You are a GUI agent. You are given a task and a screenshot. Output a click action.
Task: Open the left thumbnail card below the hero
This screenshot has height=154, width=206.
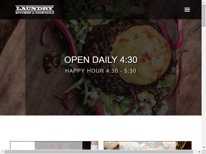tap(54, 145)
